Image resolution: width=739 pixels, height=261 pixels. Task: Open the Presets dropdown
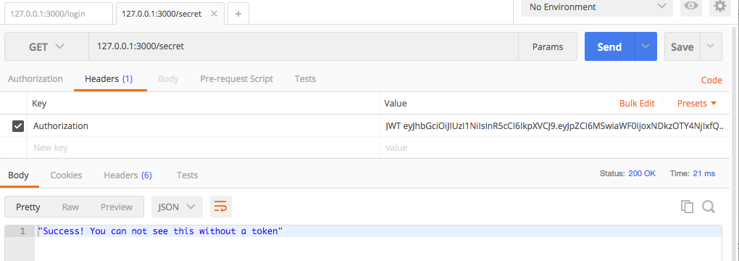696,104
